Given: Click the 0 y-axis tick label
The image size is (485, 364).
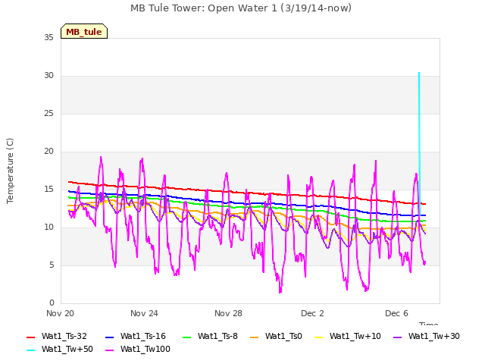Looking at the screenshot, I should [52, 303].
